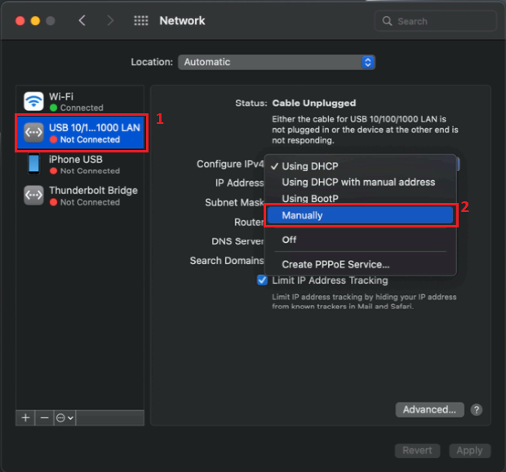Click the Wi-Fi icon in the sidebar

pyautogui.click(x=33, y=101)
